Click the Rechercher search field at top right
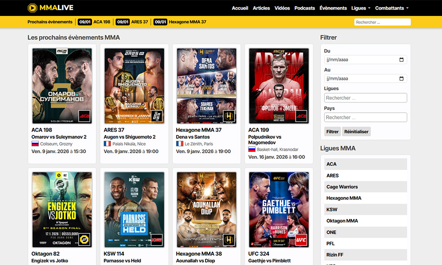Image resolution: width=442 pixels, height=265 pixels. pyautogui.click(x=382, y=22)
